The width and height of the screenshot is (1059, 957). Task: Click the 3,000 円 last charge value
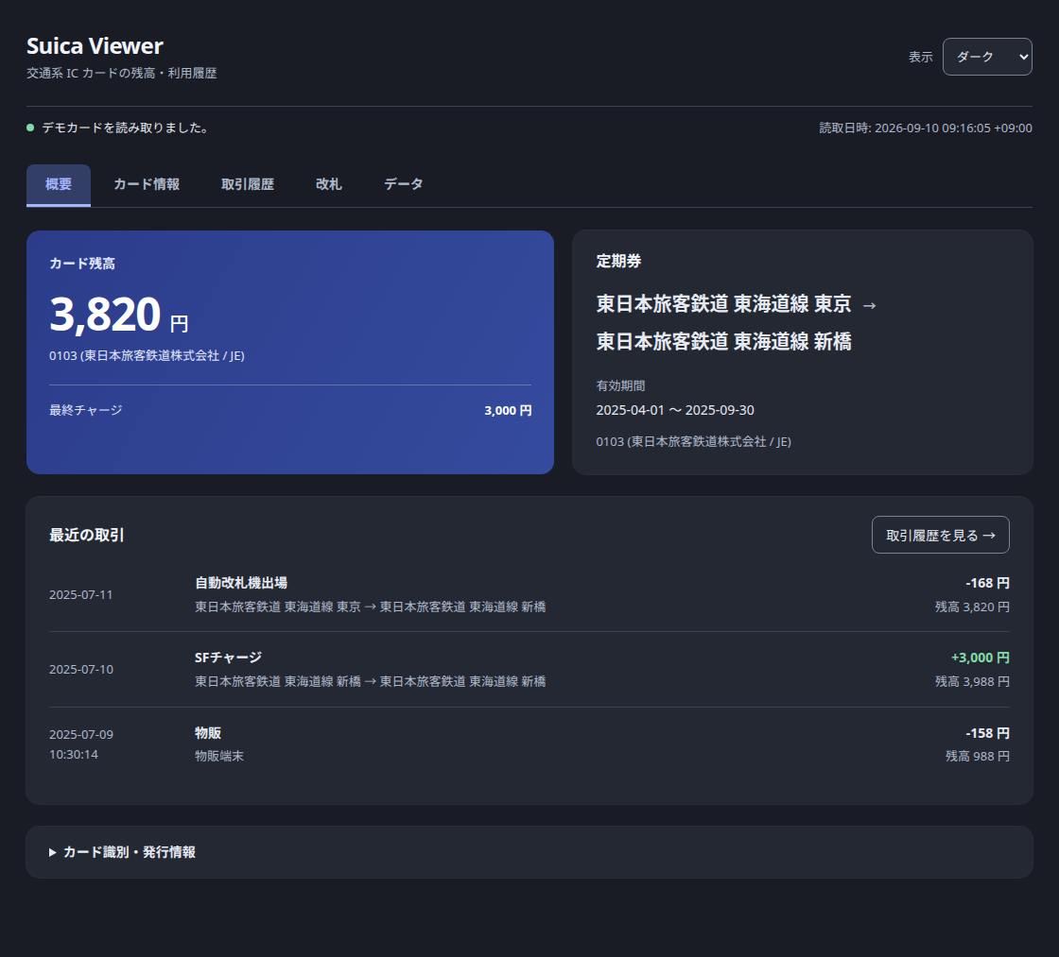point(508,410)
